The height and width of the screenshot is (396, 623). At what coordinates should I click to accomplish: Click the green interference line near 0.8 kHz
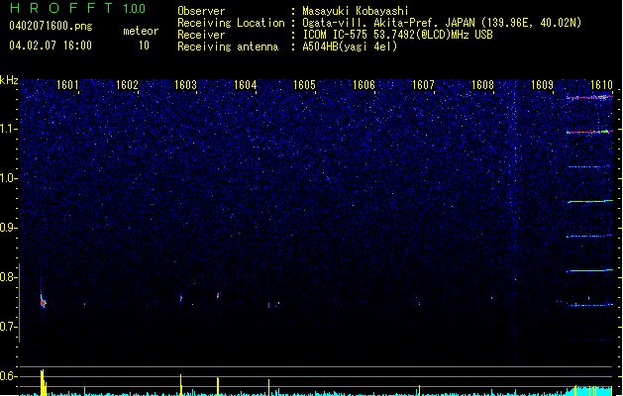[x=589, y=270]
